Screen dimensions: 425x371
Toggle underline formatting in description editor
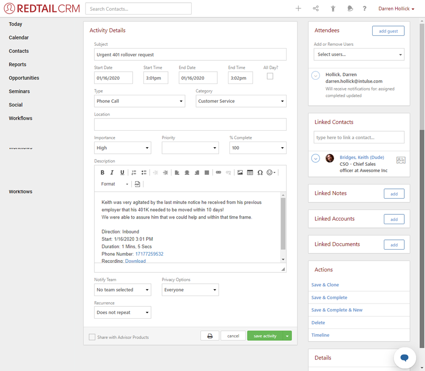pos(122,173)
